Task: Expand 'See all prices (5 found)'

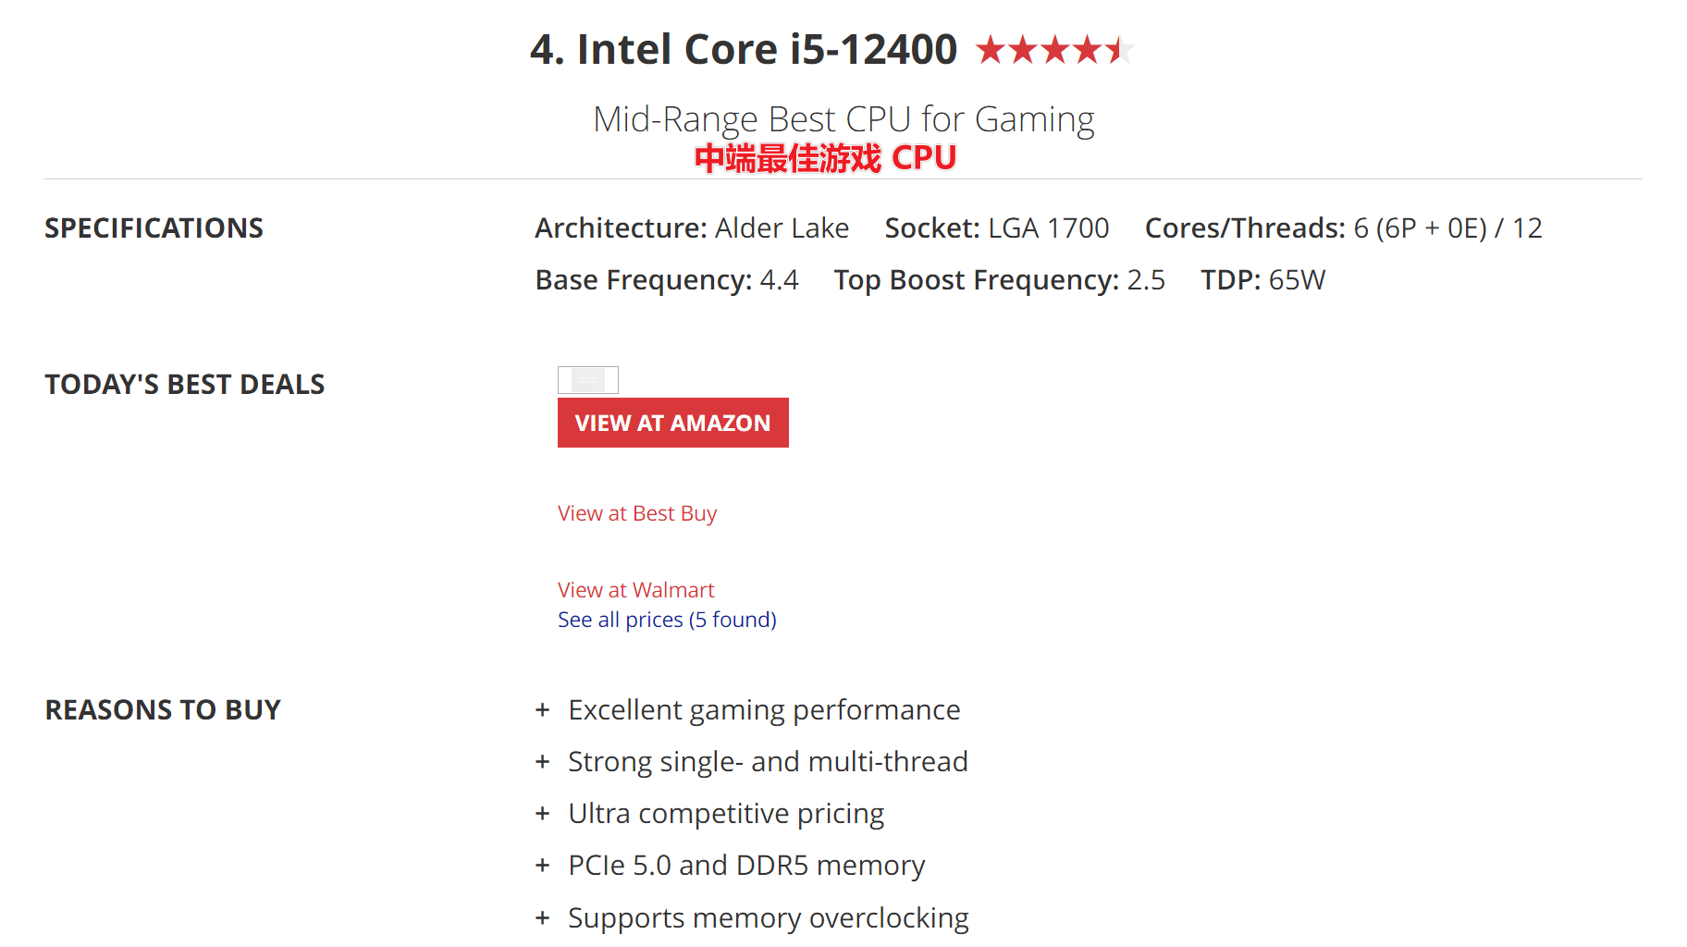Action: click(667, 620)
